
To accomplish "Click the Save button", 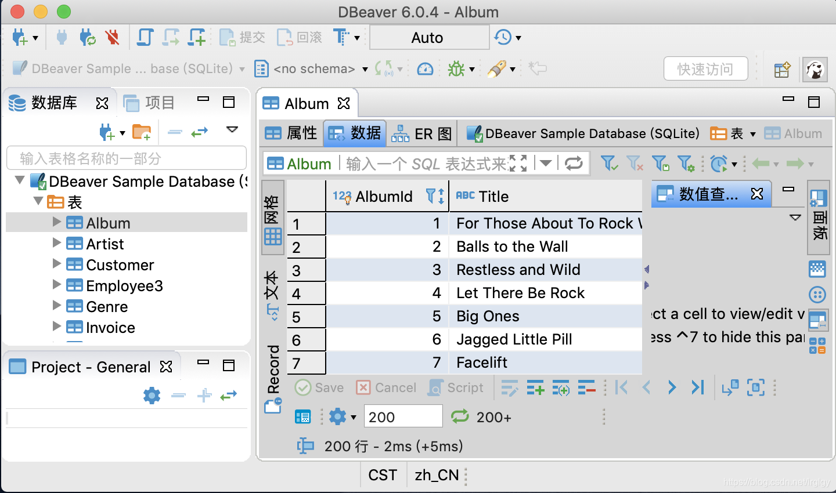I will 319,387.
